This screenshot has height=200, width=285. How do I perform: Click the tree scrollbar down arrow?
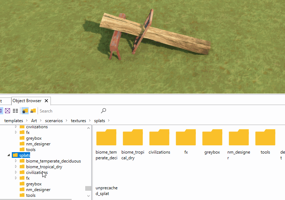pyautogui.click(x=88, y=196)
